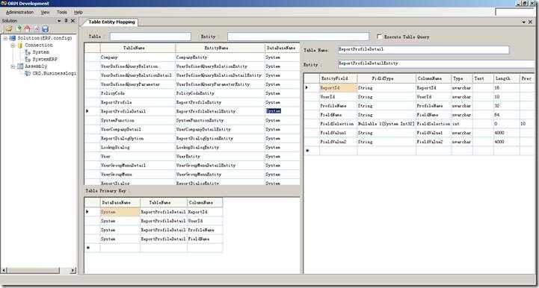Click the ProfileName EntityField cell
The image size is (539, 288).
(338, 106)
